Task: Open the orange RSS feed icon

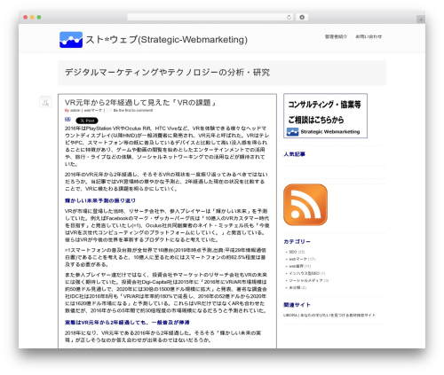Action: click(x=305, y=205)
